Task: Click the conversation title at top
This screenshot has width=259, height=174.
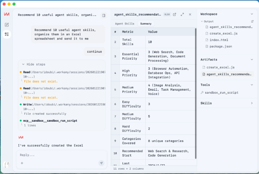Action: 57,15
